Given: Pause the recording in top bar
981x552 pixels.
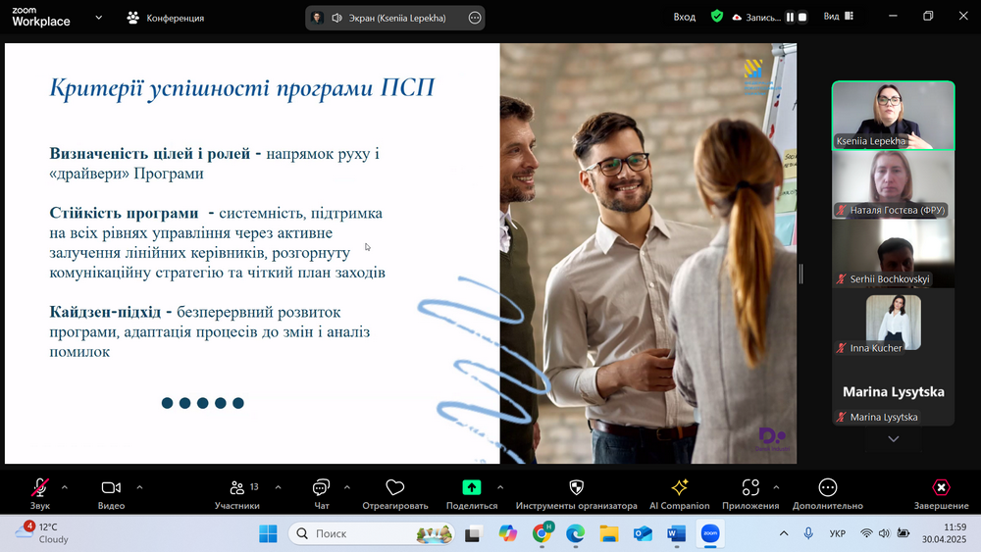Looking at the screenshot, I should pyautogui.click(x=790, y=18).
